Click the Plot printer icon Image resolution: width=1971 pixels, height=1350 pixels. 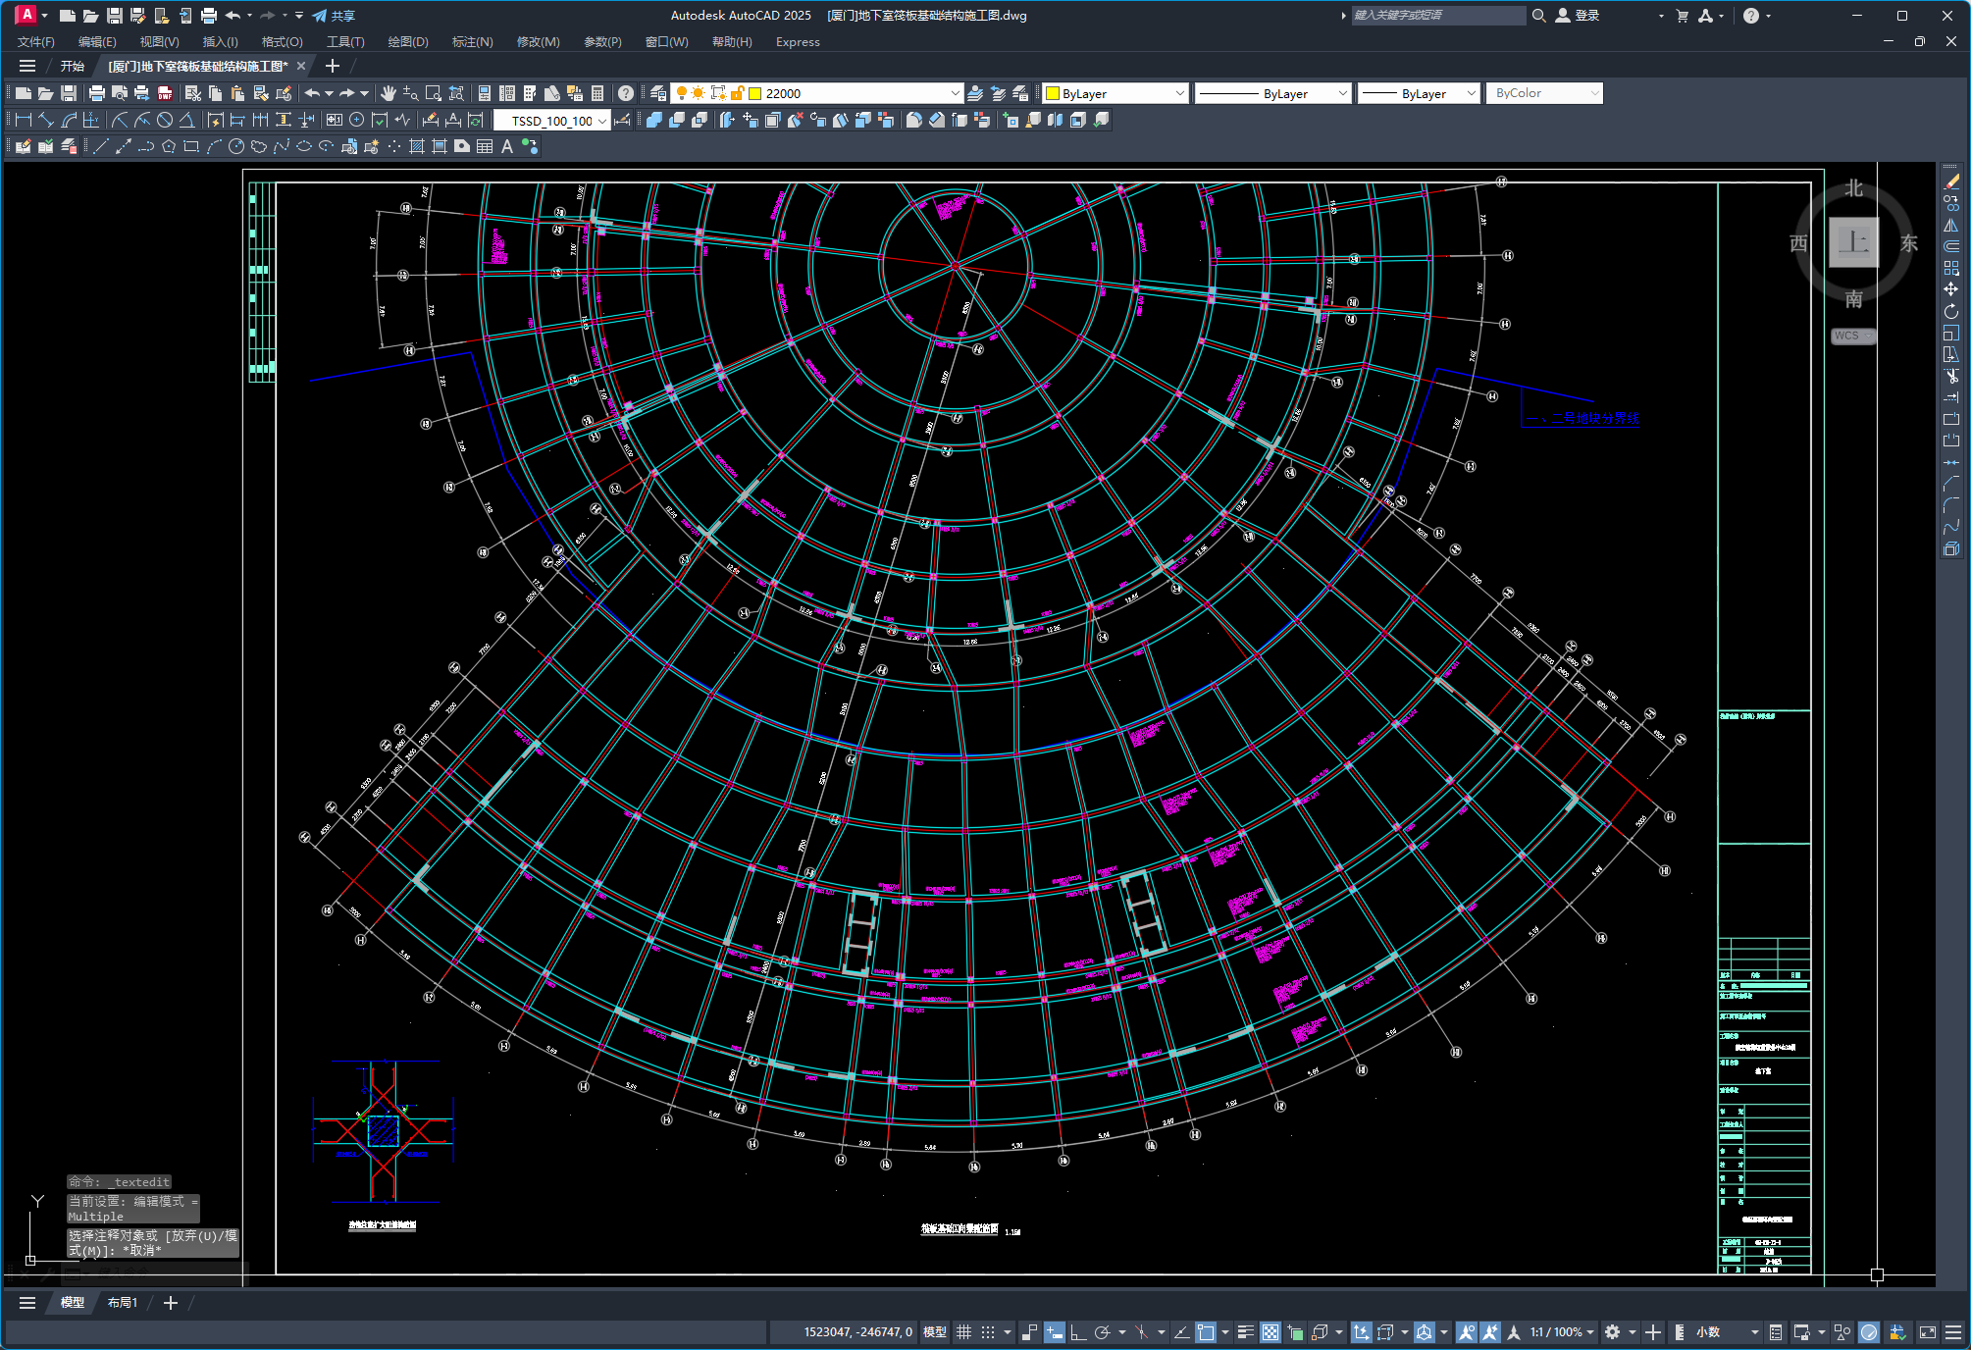pyautogui.click(x=96, y=94)
